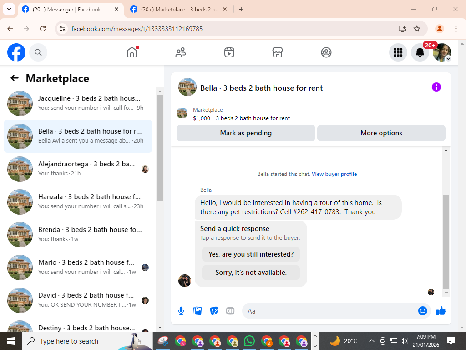Image resolution: width=466 pixels, height=350 pixels.
Task: Open Brenda conversation in the list
Action: [x=78, y=235]
